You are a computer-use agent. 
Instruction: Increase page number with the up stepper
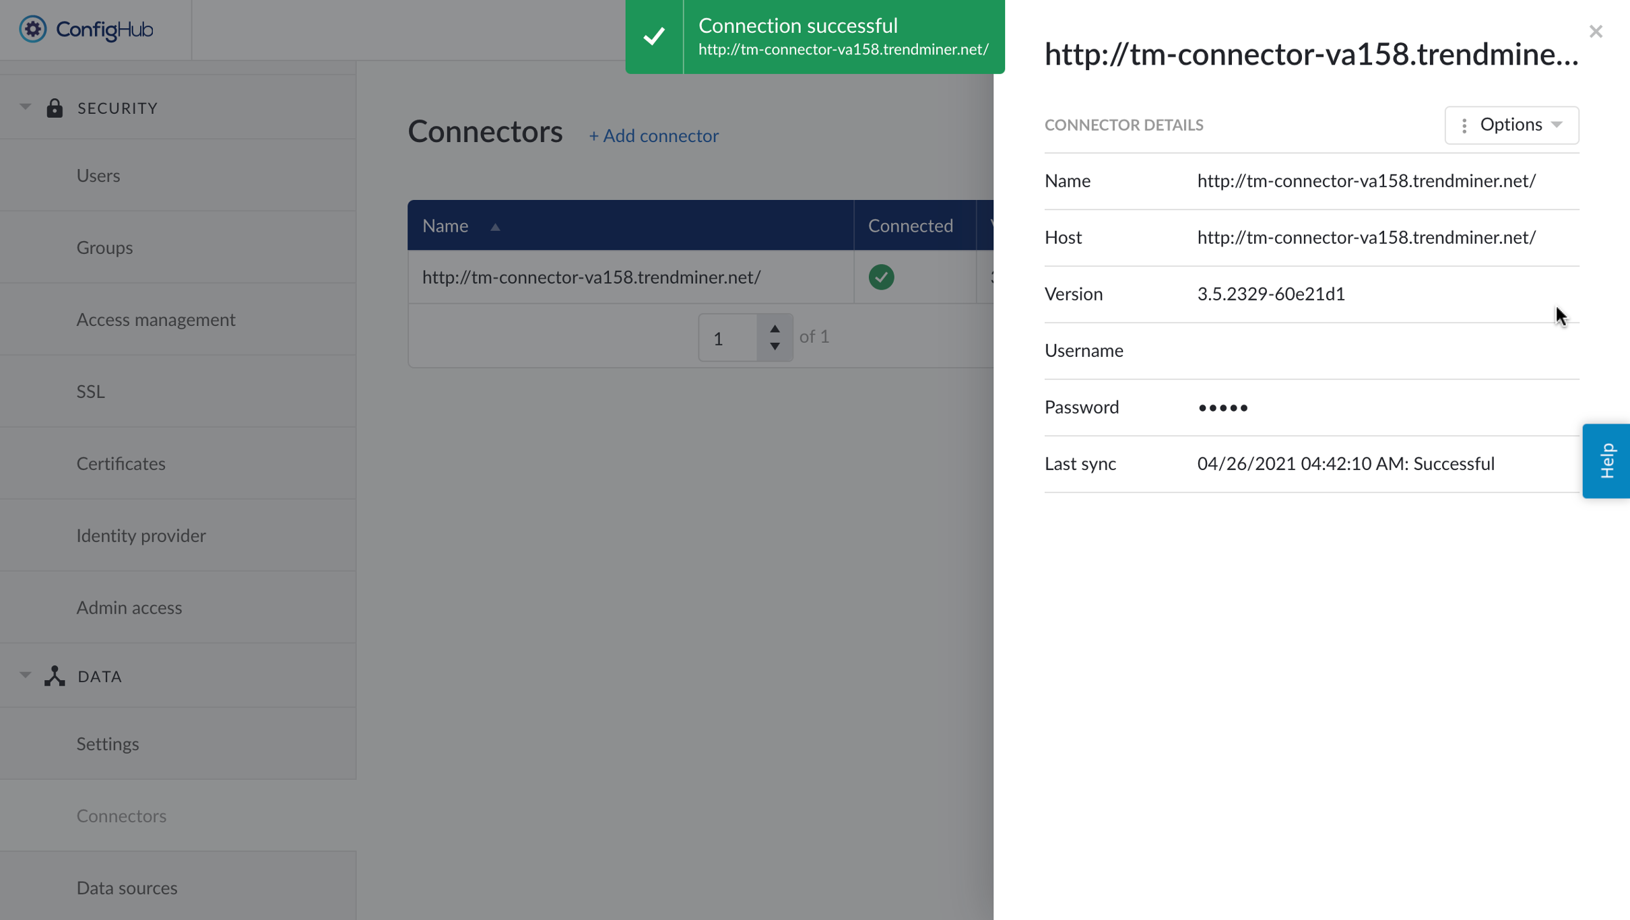pos(775,328)
